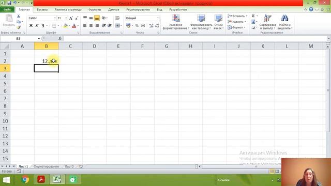Expand the Вставить cells dropdown
Viewport: 331px width, 186px height.
click(247, 16)
